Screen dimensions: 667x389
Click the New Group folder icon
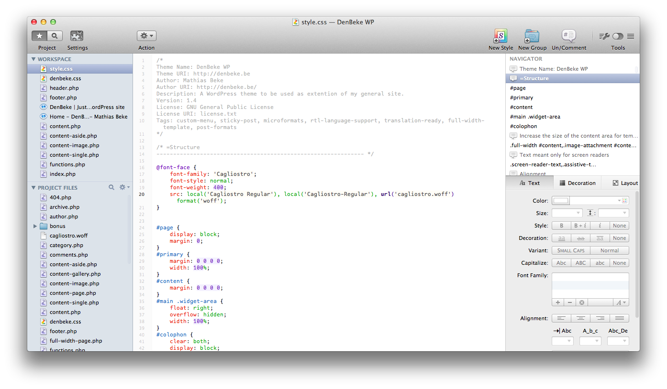tap(532, 36)
